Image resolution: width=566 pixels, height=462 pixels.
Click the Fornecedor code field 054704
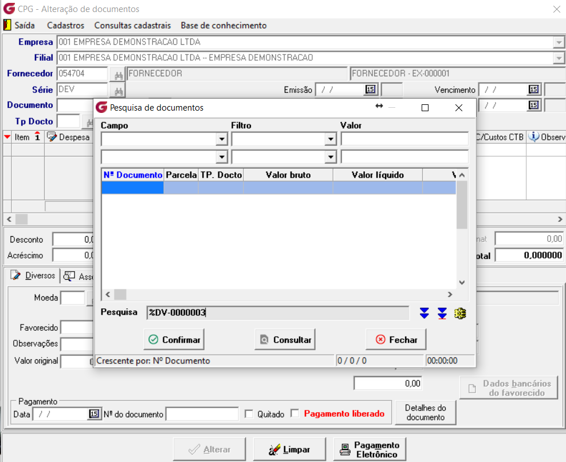(82, 74)
